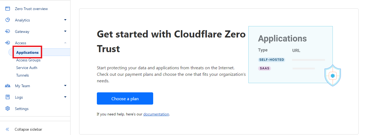367x135 pixels.
Task: Open the Tunnels menu item
Action: pyautogui.click(x=22, y=75)
